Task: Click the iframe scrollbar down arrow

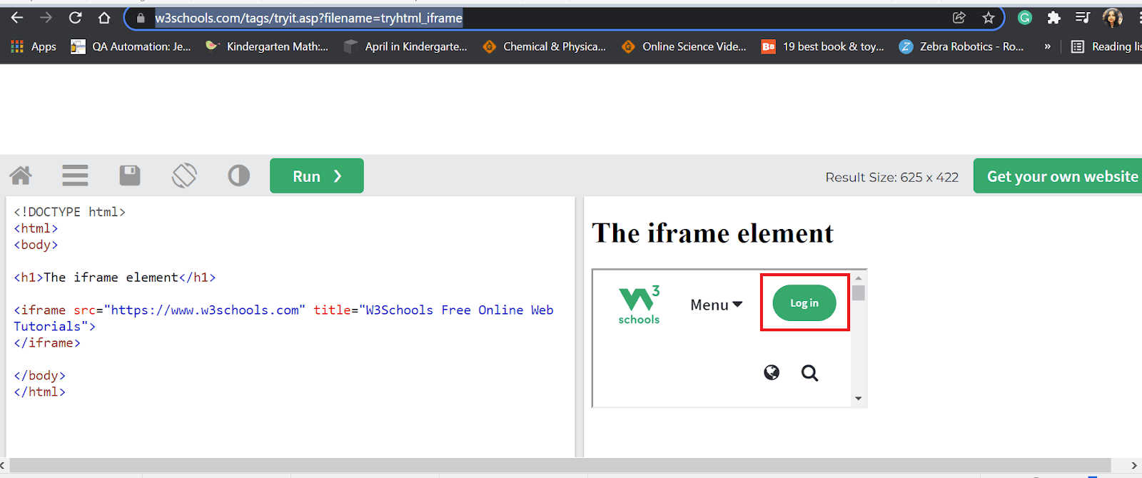Action: pos(859,399)
